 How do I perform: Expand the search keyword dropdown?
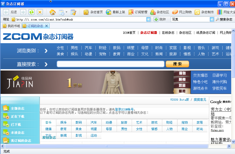pyautogui.click(x=212, y=19)
